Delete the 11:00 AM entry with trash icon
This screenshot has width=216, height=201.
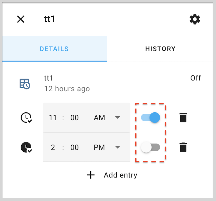tap(183, 118)
